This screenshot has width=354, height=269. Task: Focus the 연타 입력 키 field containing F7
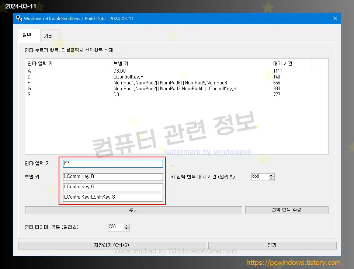(x=113, y=164)
